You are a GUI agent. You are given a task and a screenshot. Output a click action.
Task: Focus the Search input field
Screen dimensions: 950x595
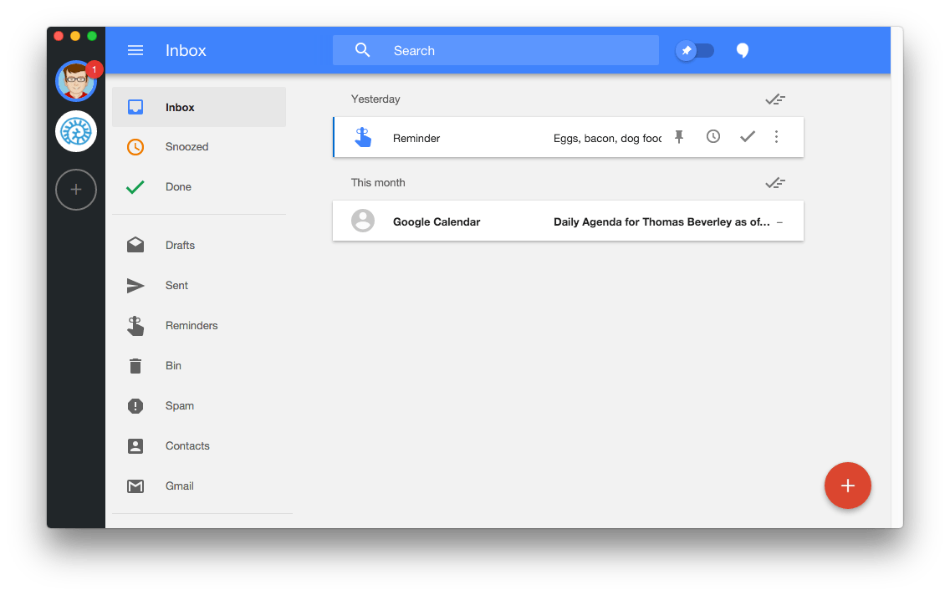496,50
